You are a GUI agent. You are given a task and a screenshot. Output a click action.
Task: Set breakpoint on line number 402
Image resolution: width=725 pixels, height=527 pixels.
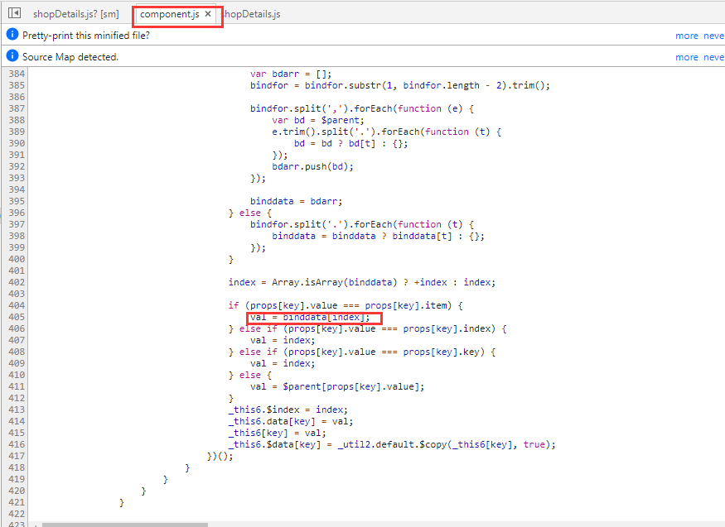tap(17, 282)
